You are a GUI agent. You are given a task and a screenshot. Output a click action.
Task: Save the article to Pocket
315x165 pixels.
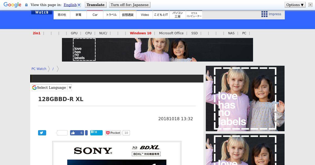tap(113, 133)
